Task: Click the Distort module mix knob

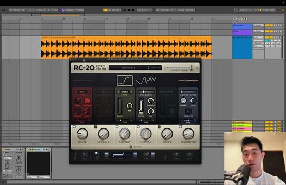Action: [130, 106]
